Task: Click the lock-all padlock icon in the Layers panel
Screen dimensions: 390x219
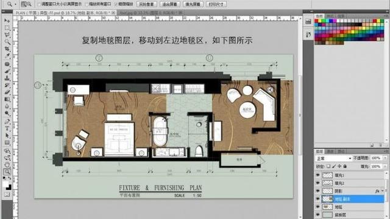Action: 345,166
